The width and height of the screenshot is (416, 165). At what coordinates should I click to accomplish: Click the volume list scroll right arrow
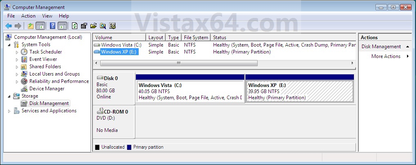click(353, 63)
